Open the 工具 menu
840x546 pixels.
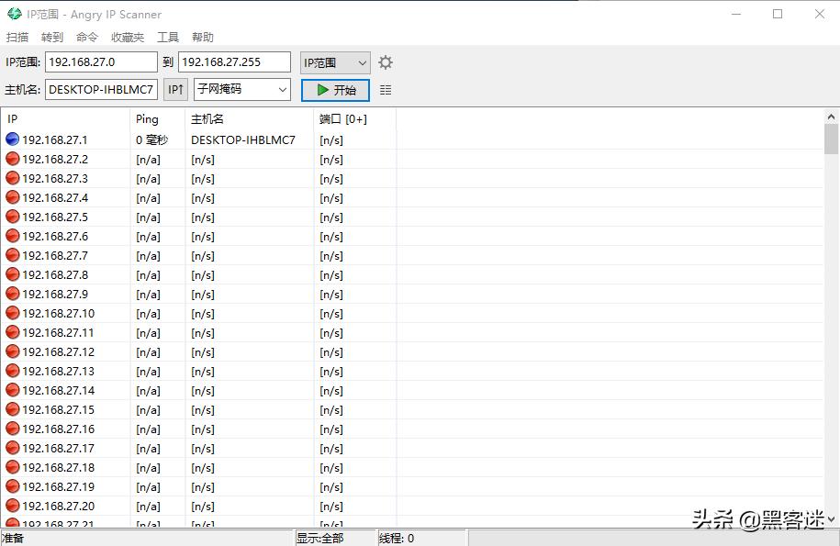click(167, 37)
